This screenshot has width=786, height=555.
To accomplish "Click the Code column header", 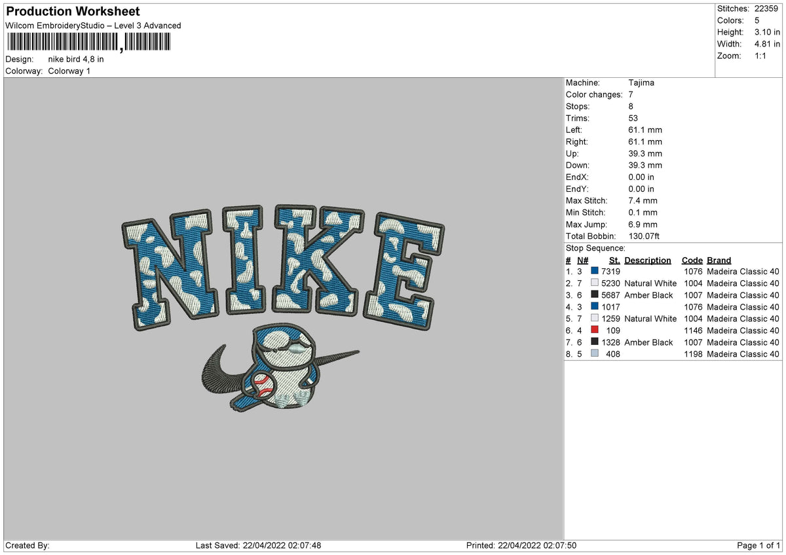I will click(692, 260).
